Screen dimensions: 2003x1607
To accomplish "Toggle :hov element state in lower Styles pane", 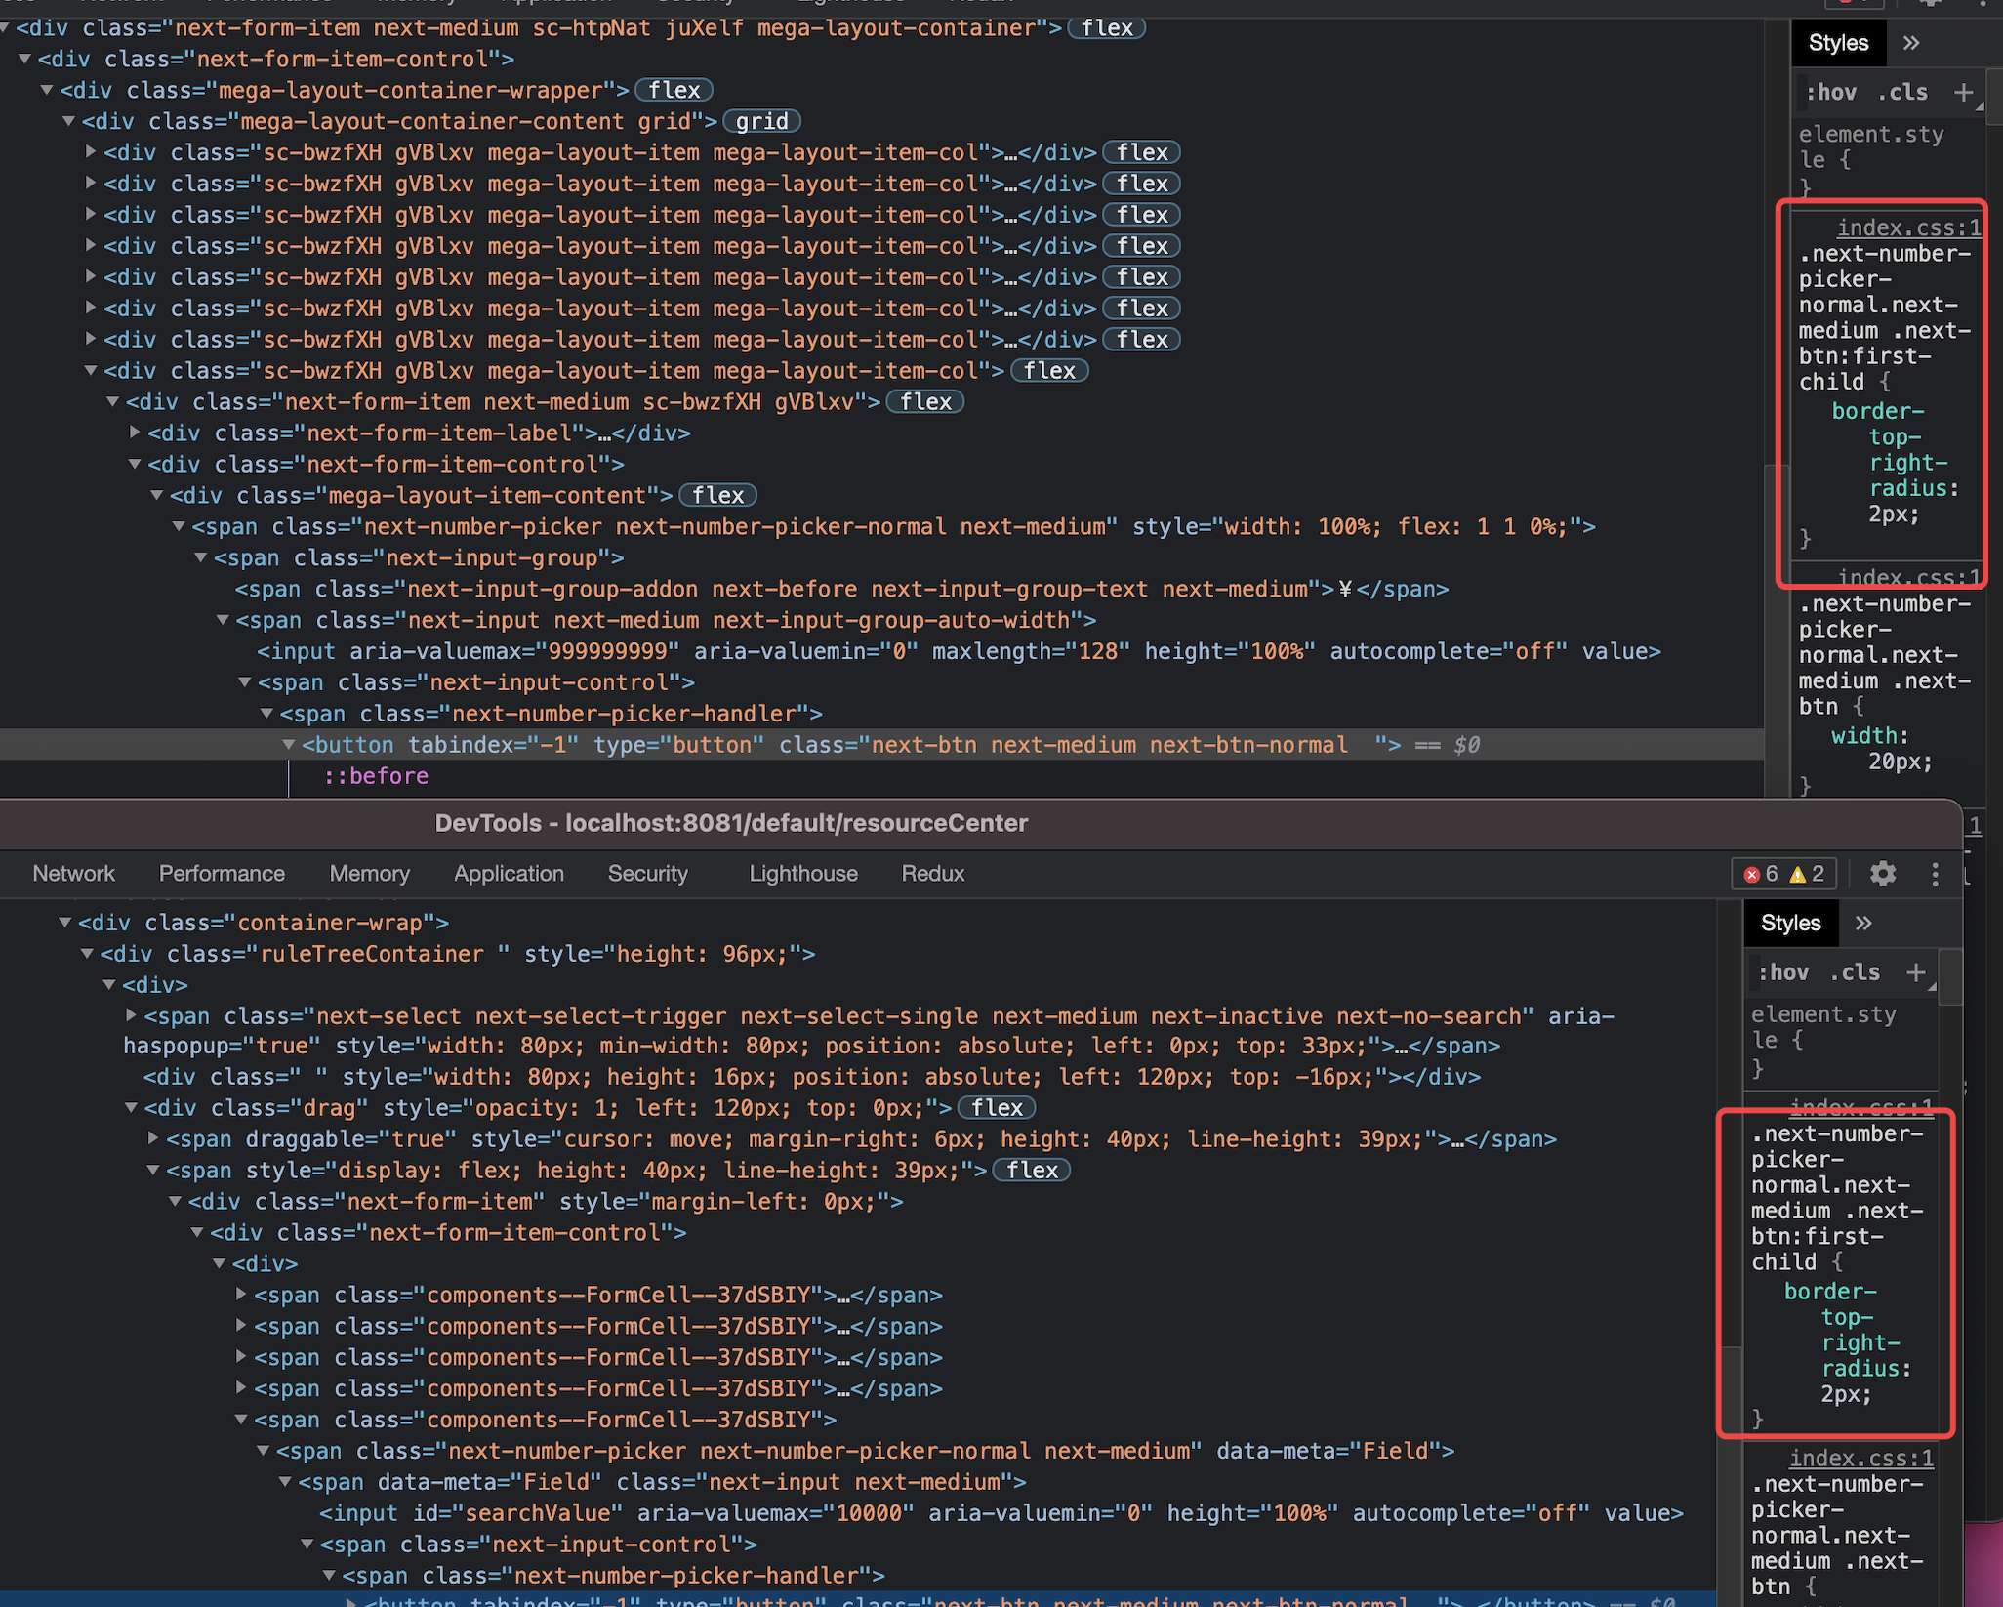I will pos(1782,972).
